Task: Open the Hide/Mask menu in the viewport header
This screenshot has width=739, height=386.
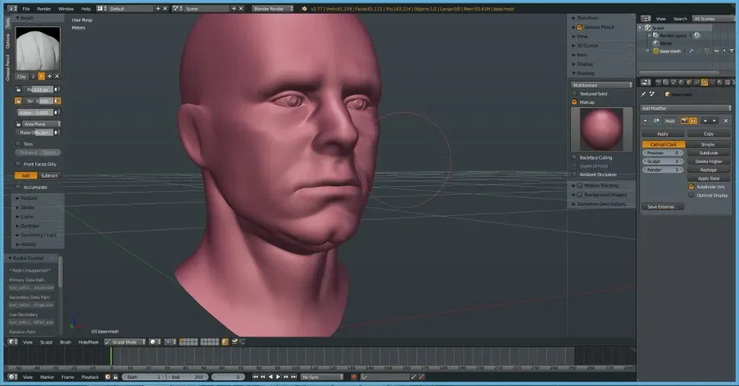Action: (88, 342)
